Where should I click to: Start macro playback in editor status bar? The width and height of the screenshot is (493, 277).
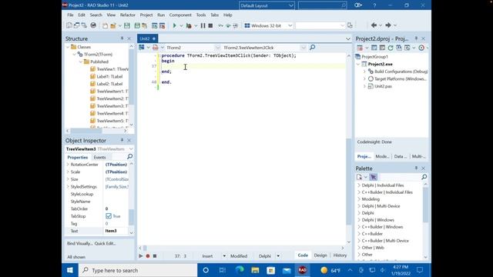click(x=141, y=256)
